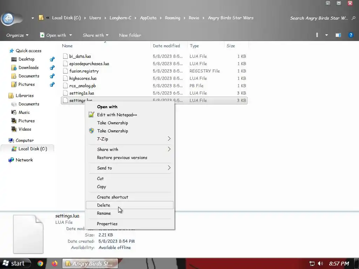Image resolution: width=359 pixels, height=269 pixels.
Task: Select Roaming in the breadcrumb path
Action: 172,18
